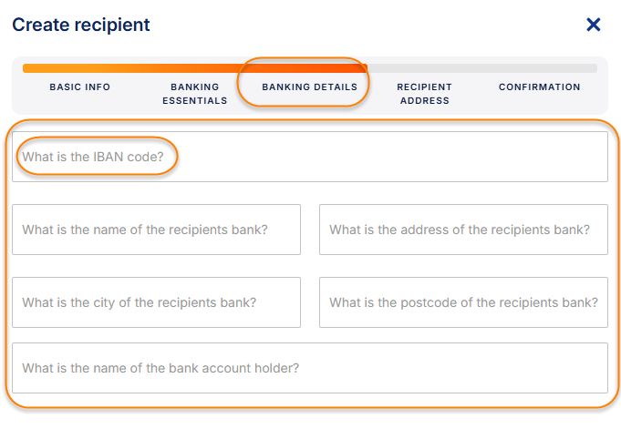Open the Banking Essentials step
The image size is (621, 429).
coord(194,94)
